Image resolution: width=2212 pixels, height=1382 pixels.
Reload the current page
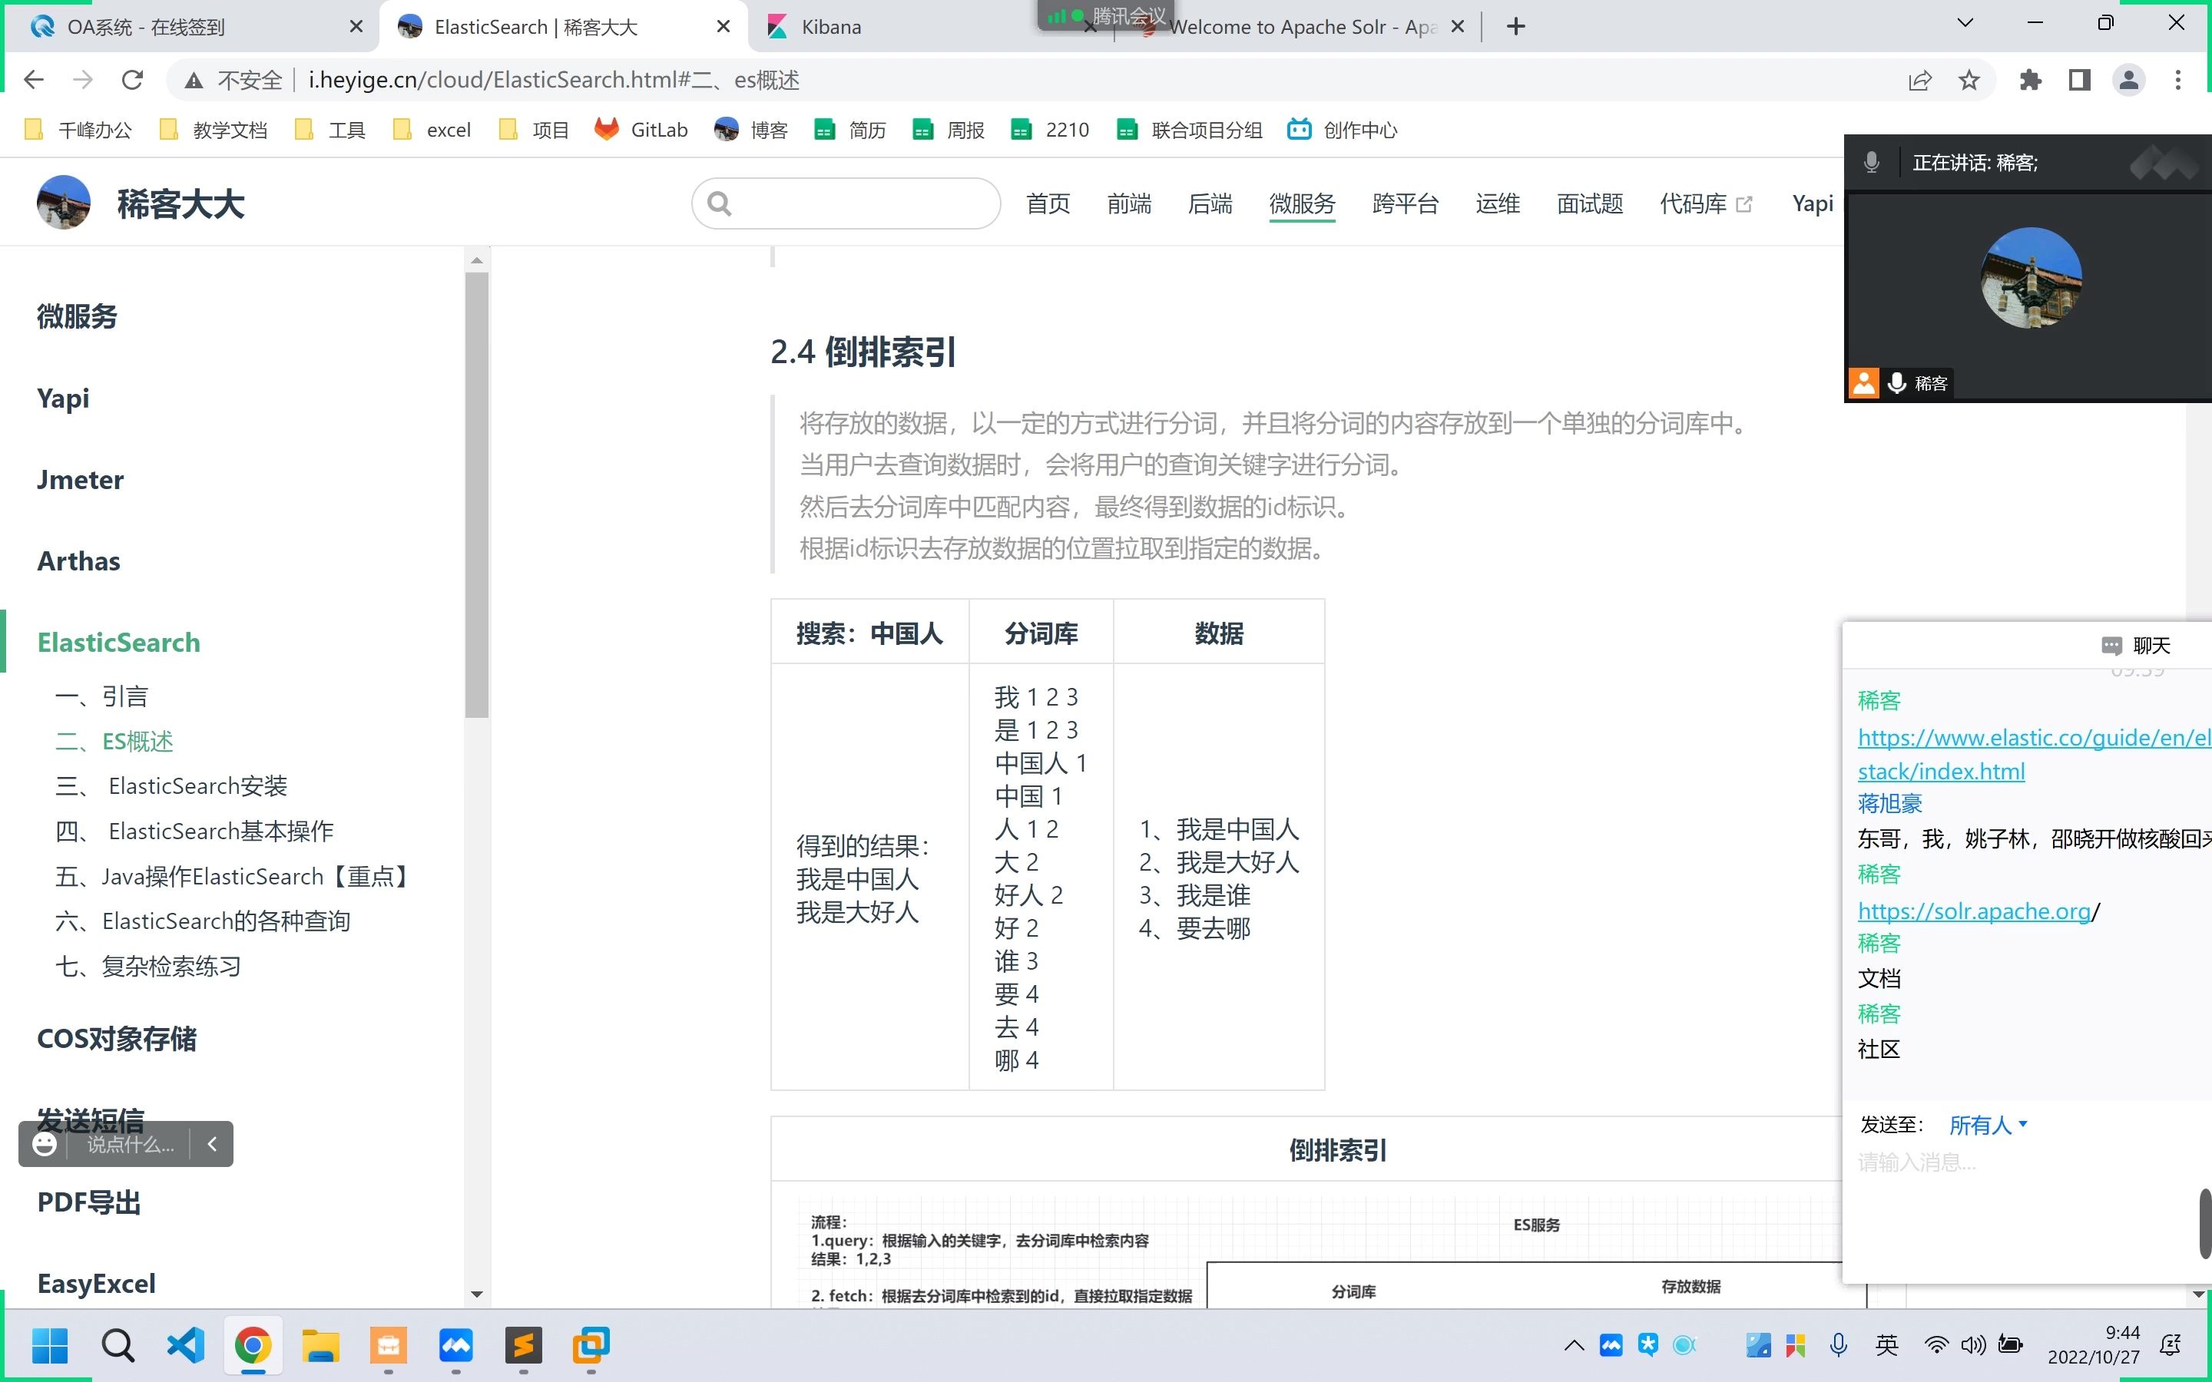click(133, 81)
